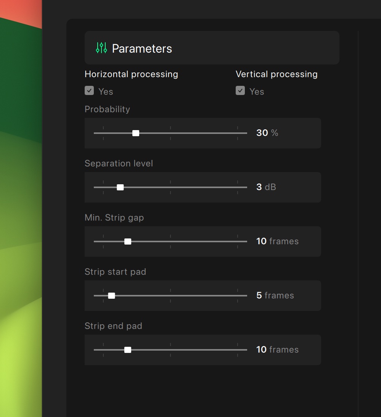
Task: Click the last tick mark on the Strip end pad slider
Action: coord(238,350)
